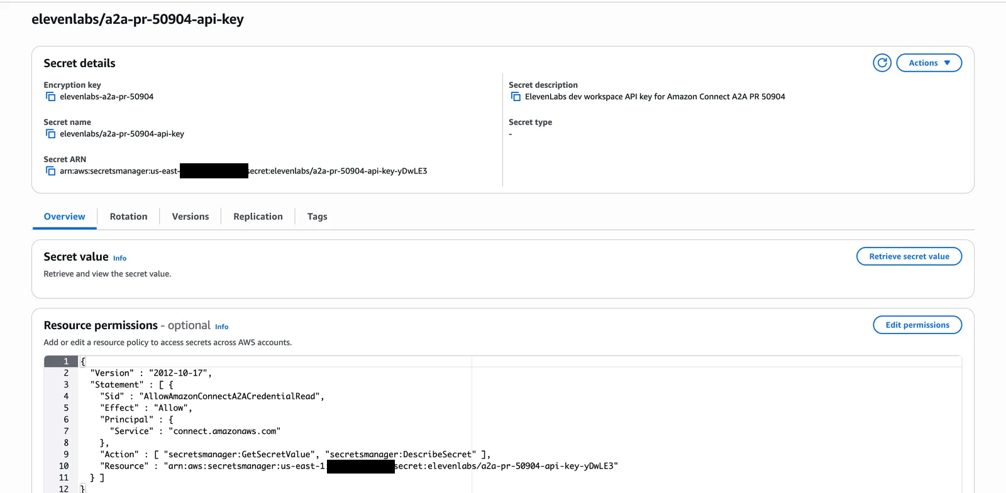
Task: Click Retrieve secret value button
Action: tap(909, 256)
